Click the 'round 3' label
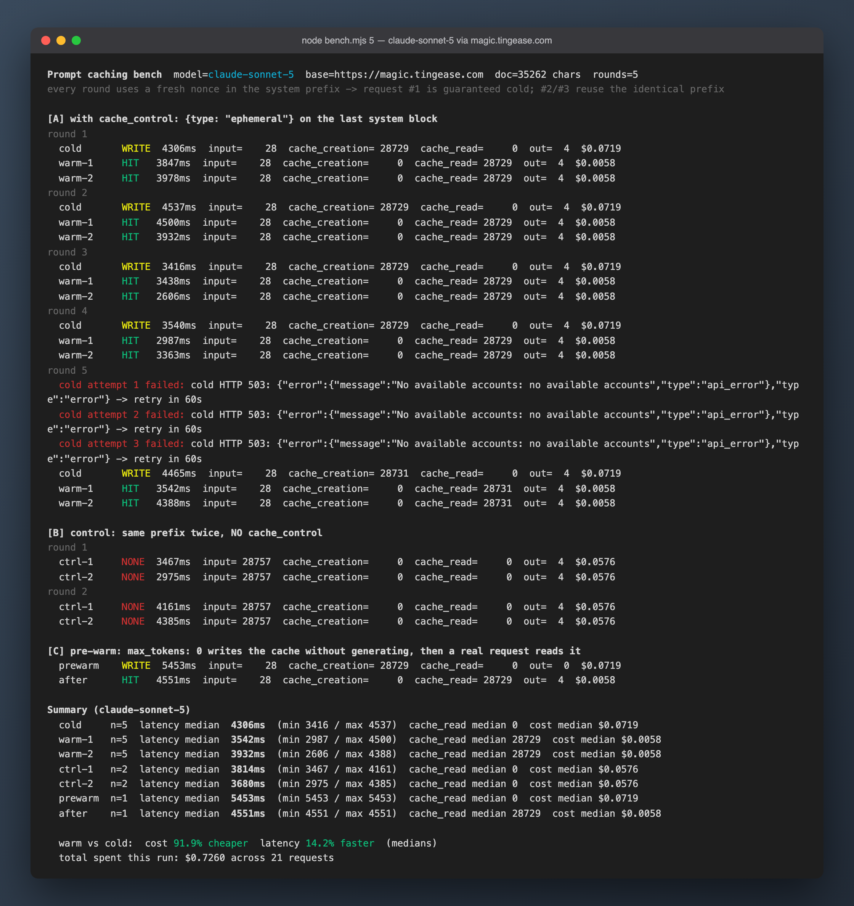Screen dimensions: 854x906 [67, 252]
